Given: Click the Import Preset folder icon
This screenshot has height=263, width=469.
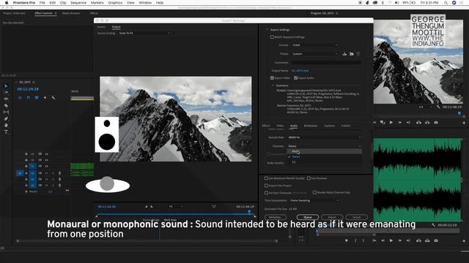Looking at the screenshot, I should tap(352, 54).
